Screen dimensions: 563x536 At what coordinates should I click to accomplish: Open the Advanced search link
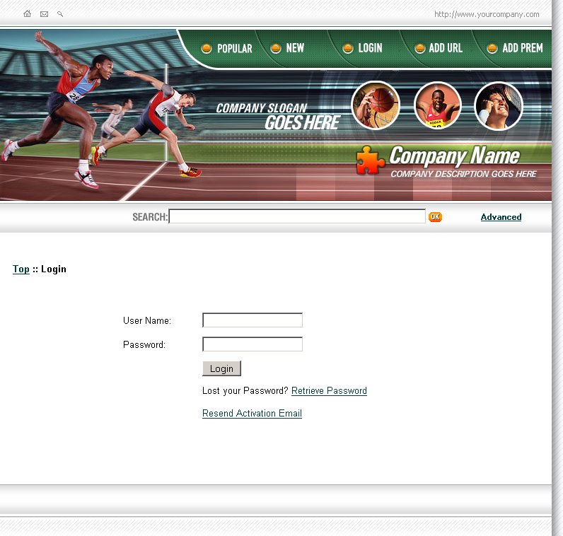[501, 217]
